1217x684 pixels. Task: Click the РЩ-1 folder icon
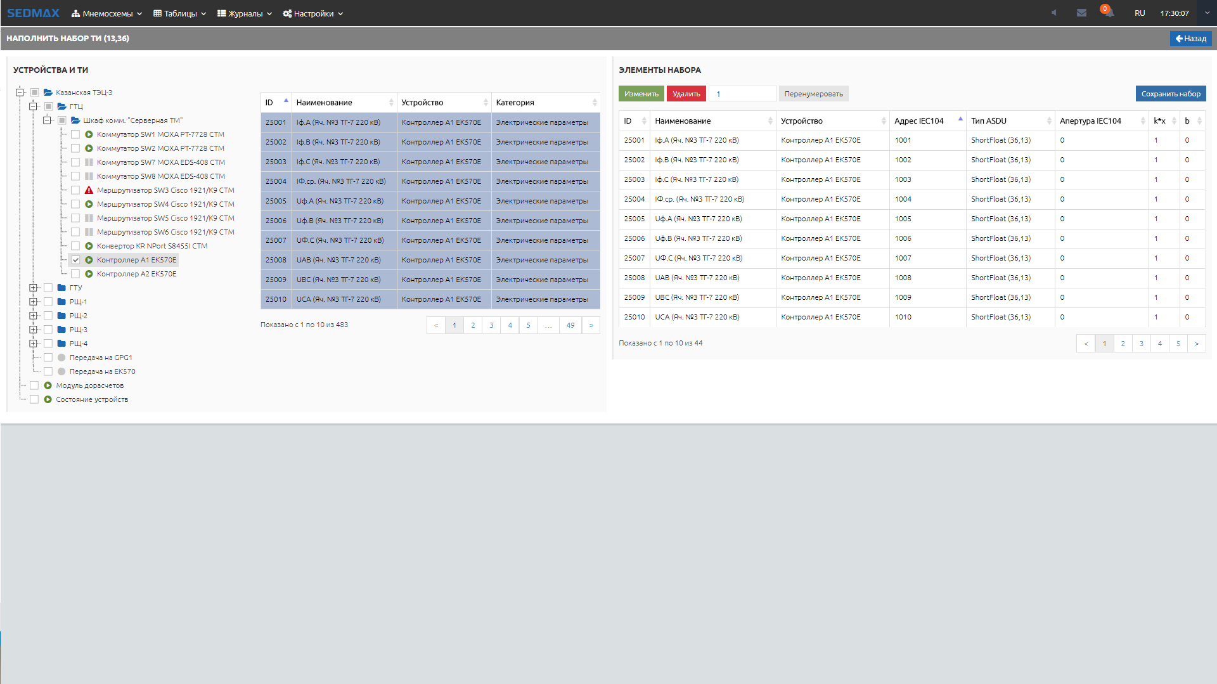point(61,302)
